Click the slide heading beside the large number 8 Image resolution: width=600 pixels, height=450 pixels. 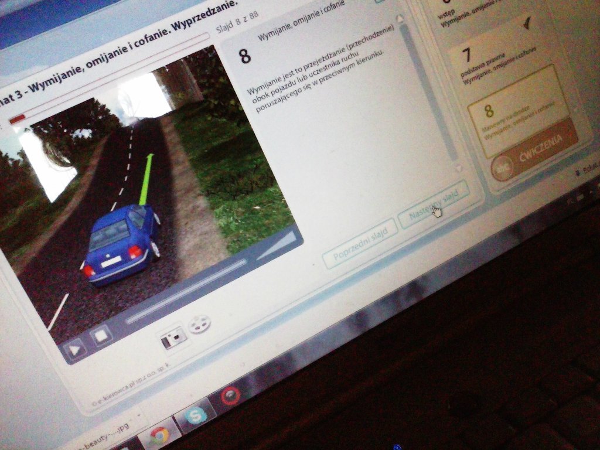(x=302, y=22)
